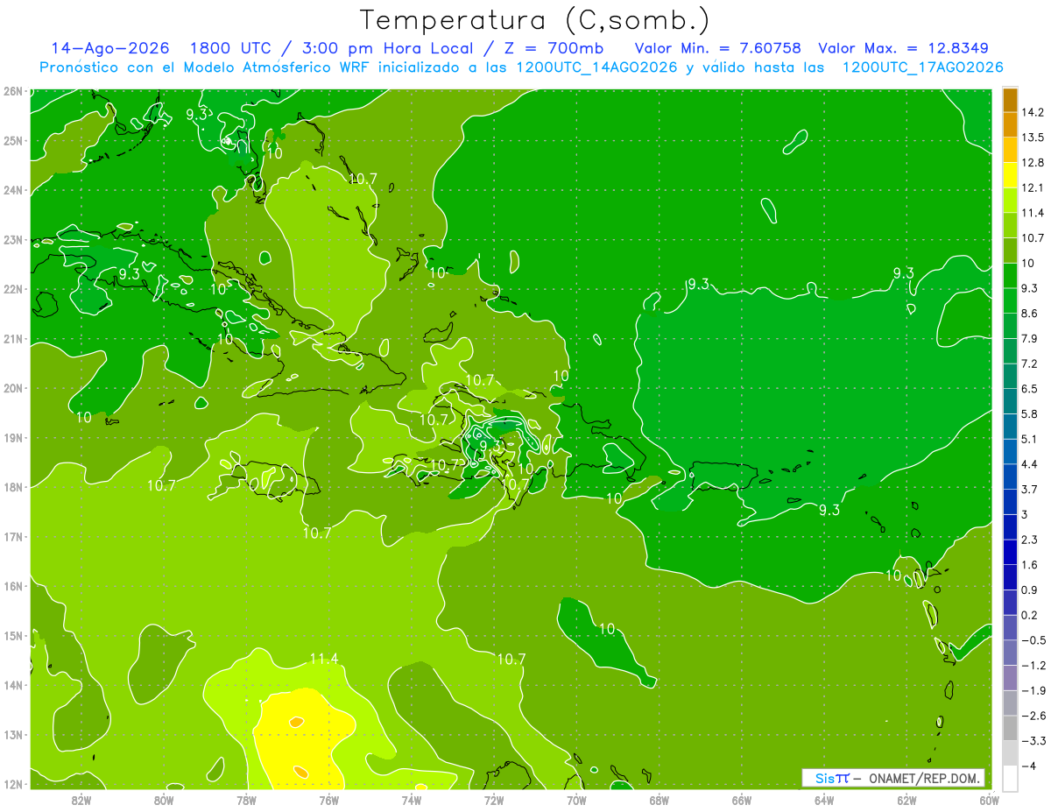Click the longitude axis label "76W"
The width and height of the screenshot is (1051, 812).
coord(329,799)
